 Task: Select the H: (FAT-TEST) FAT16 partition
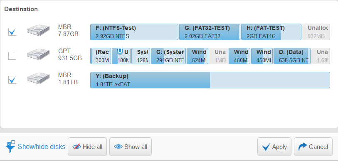pos(271,32)
